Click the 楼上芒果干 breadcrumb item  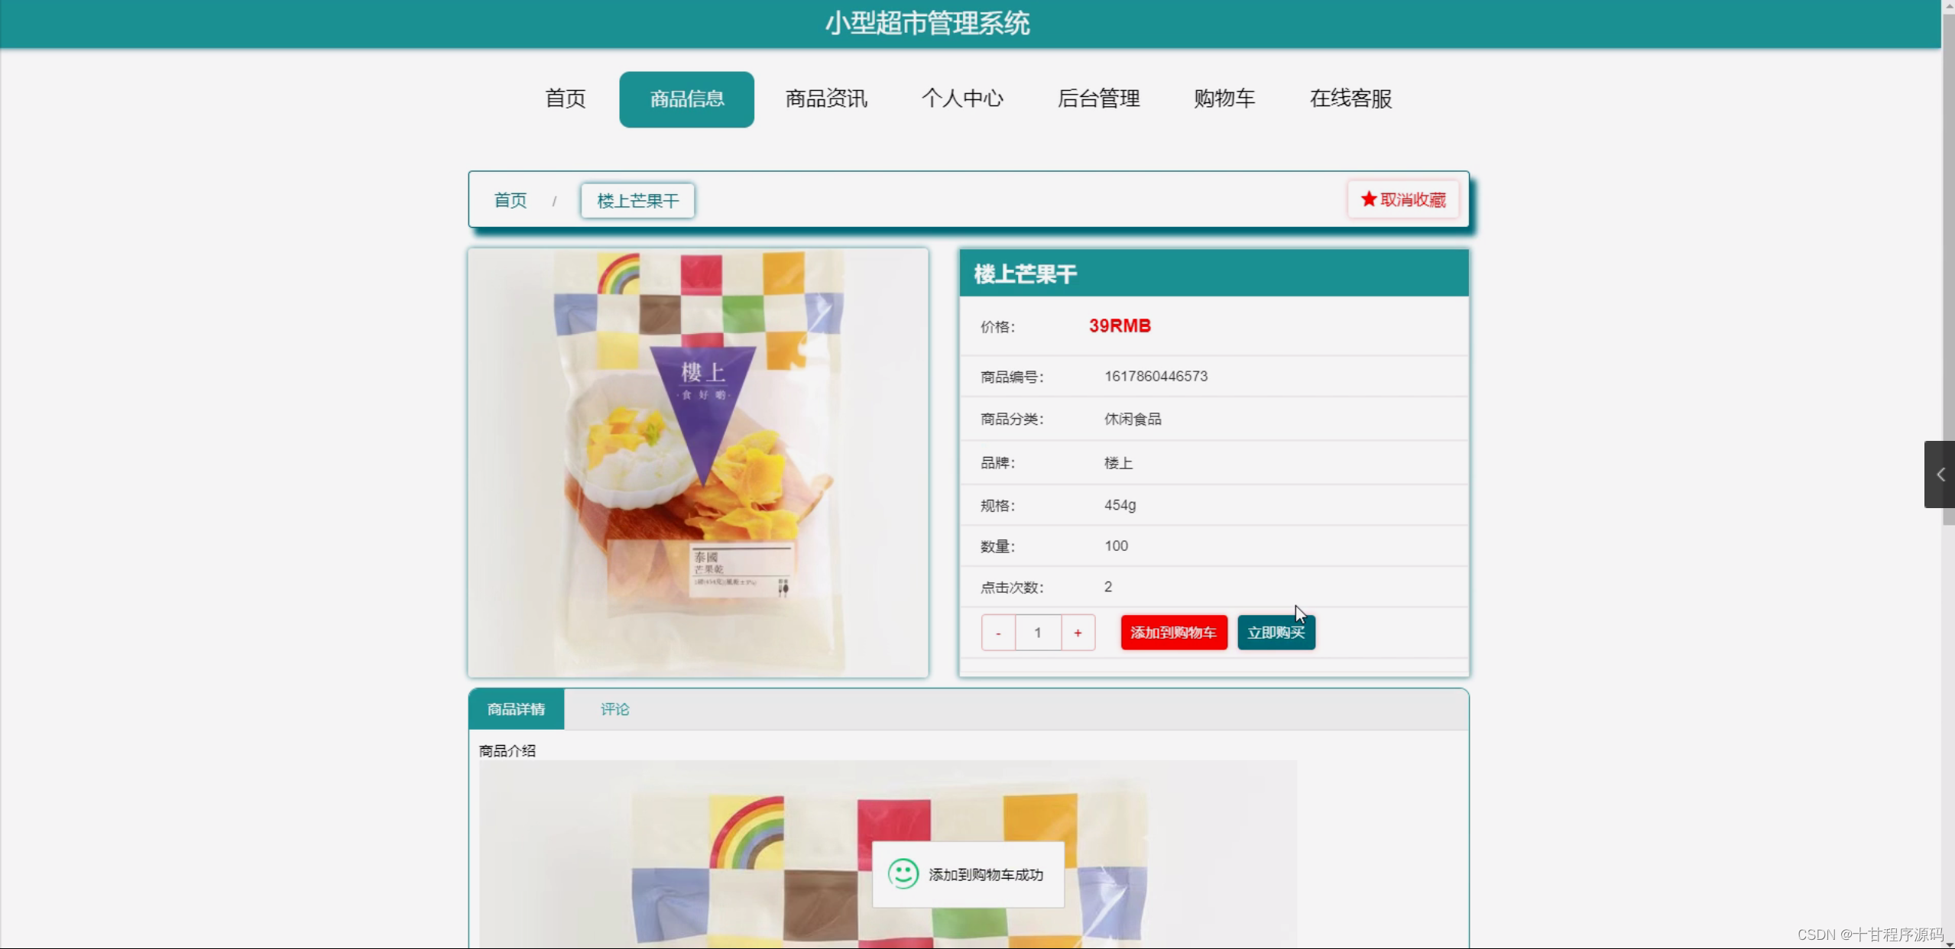tap(637, 200)
